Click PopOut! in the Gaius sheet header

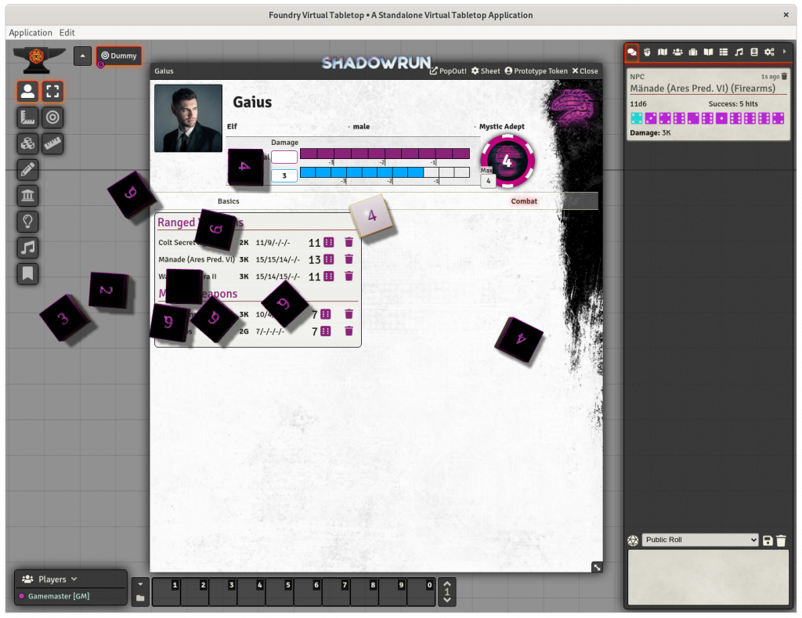point(448,71)
